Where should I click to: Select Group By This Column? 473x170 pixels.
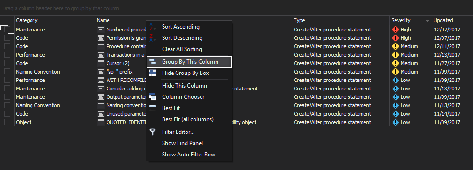pos(189,62)
